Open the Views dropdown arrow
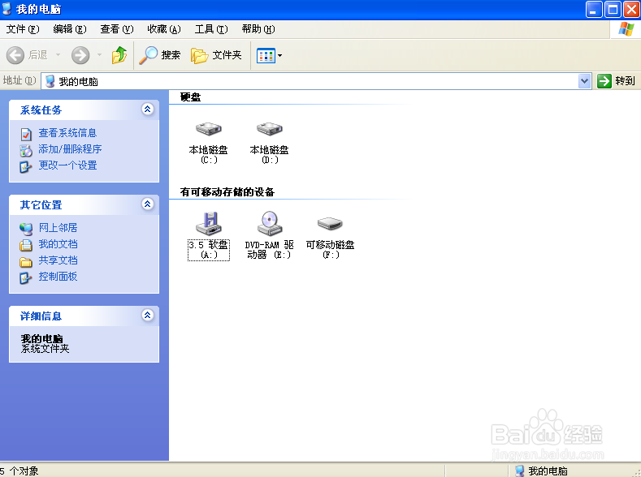Viewport: 641px width, 477px height. [280, 55]
